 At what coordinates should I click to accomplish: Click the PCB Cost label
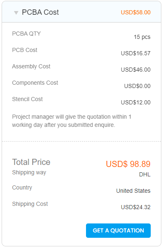[x=25, y=50]
